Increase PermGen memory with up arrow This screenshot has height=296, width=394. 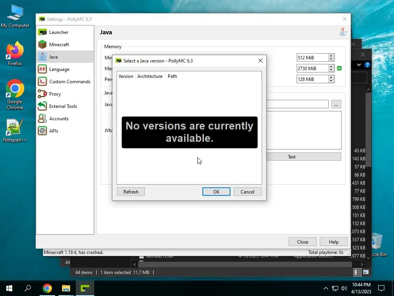[331, 77]
